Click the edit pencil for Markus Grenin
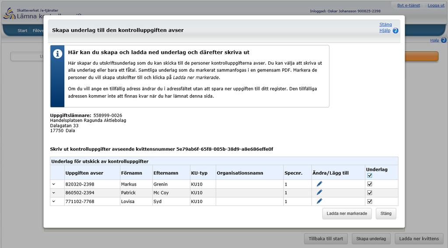The image size is (448, 248). click(319, 184)
